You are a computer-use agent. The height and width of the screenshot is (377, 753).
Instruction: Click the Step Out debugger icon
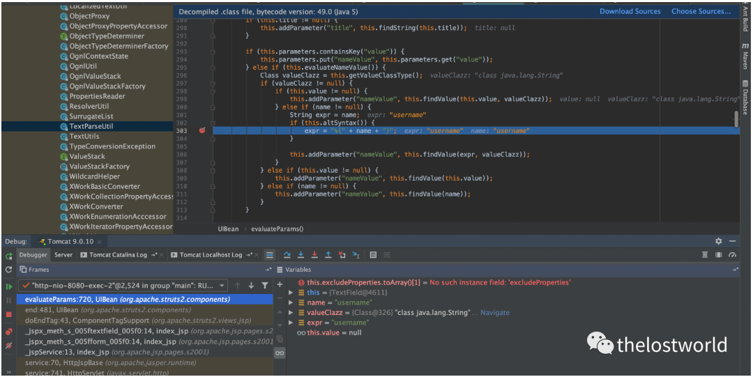tap(328, 255)
